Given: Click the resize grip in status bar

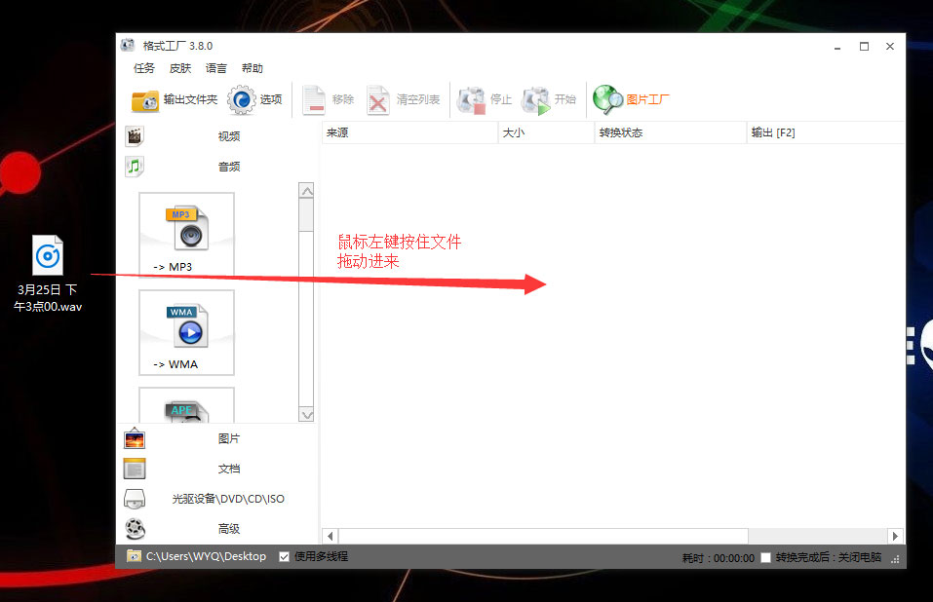Looking at the screenshot, I should click(x=895, y=558).
